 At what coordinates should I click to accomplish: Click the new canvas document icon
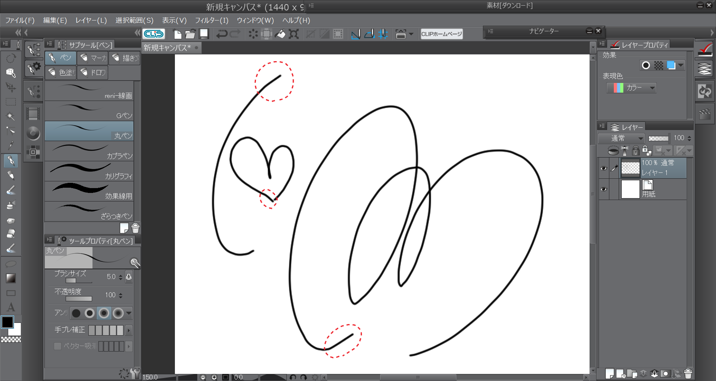[178, 34]
